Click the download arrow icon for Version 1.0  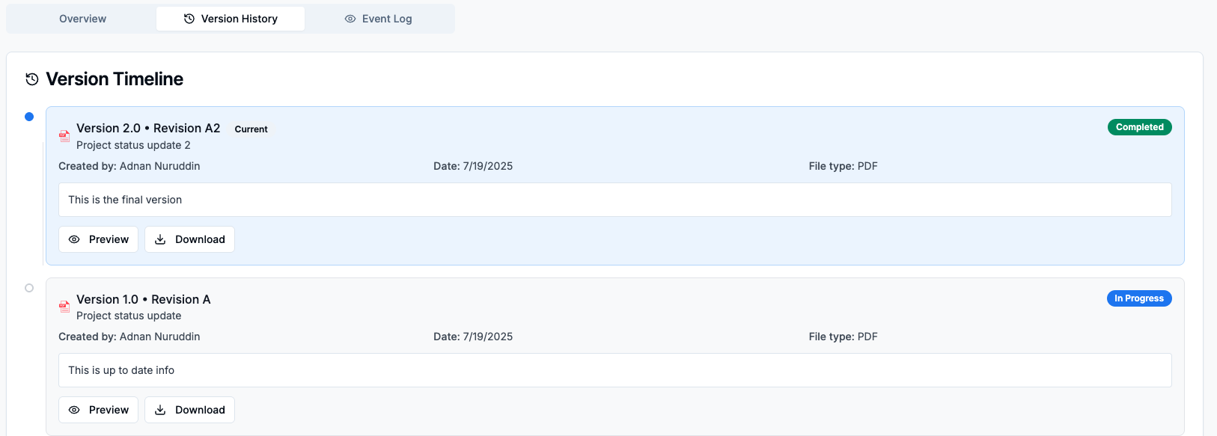[160, 410]
